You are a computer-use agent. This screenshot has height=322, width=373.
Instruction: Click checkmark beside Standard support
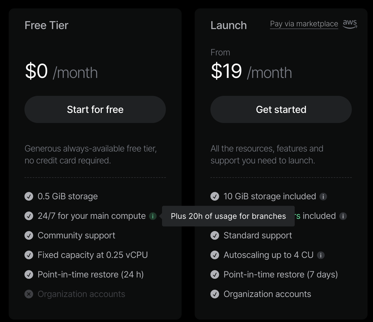click(215, 235)
